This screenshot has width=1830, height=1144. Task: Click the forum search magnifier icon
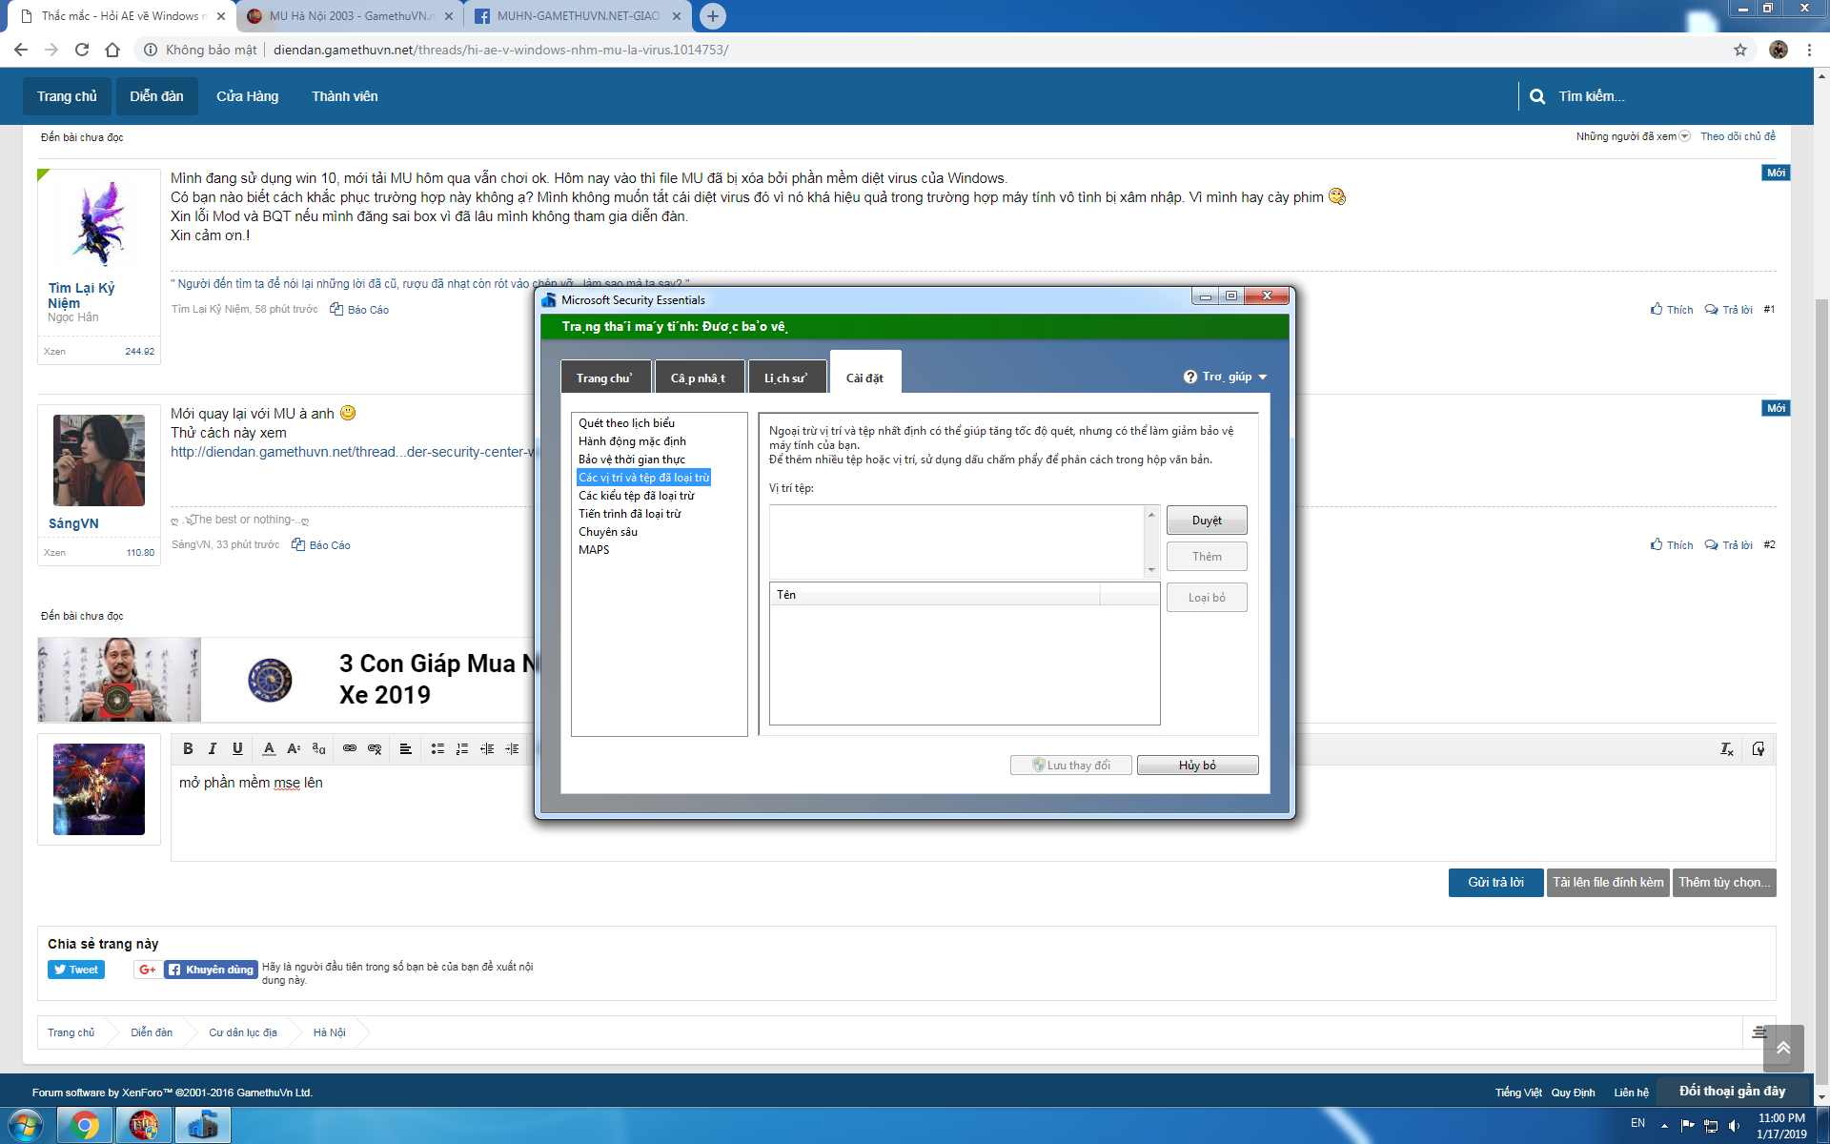point(1537,96)
